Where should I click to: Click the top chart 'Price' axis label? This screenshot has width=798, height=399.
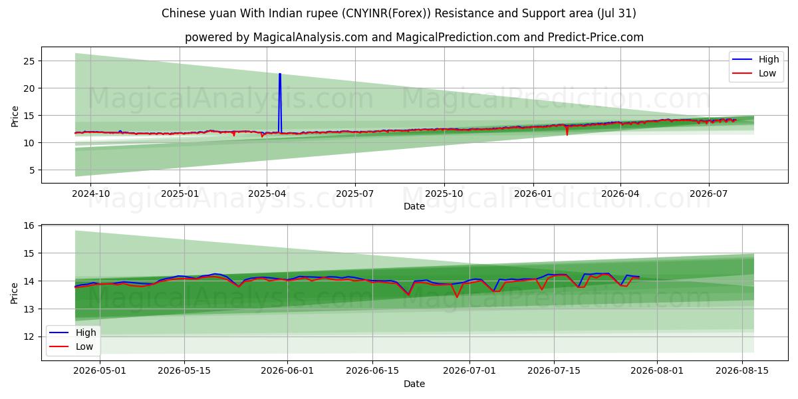(15, 115)
